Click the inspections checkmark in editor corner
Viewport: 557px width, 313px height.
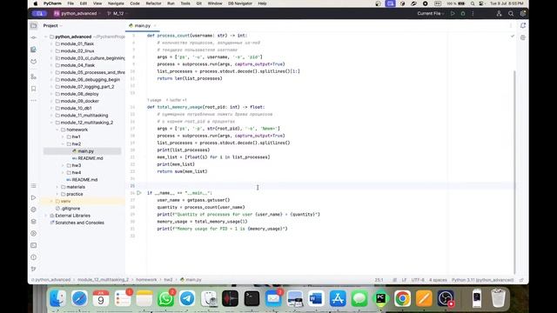[x=513, y=36]
